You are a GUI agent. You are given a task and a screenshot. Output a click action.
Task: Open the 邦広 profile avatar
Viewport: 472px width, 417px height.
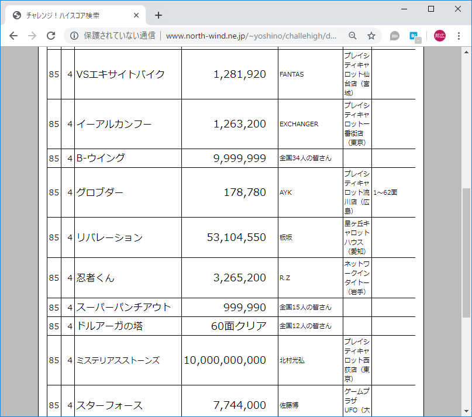(439, 36)
